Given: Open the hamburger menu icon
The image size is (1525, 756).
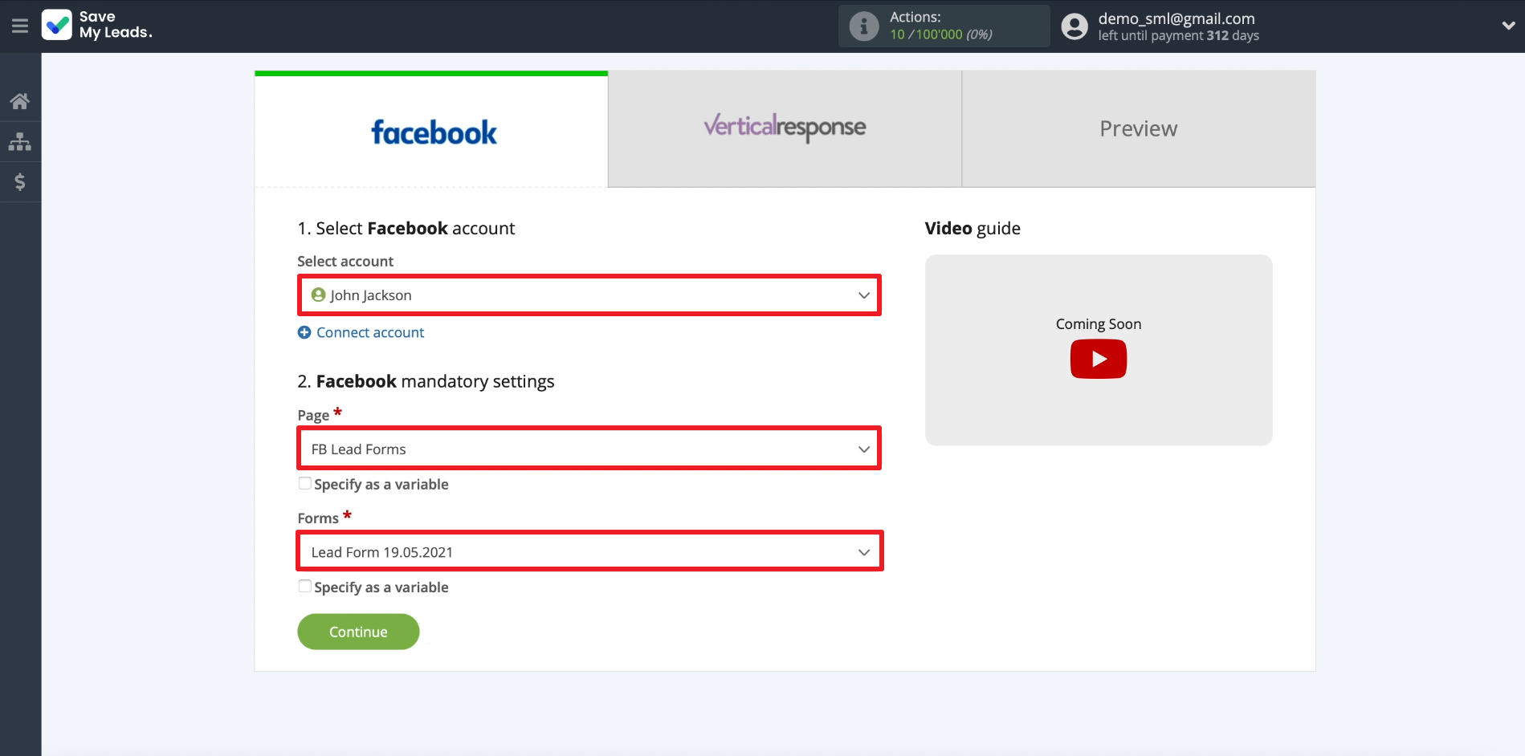Looking at the screenshot, I should pos(20,26).
